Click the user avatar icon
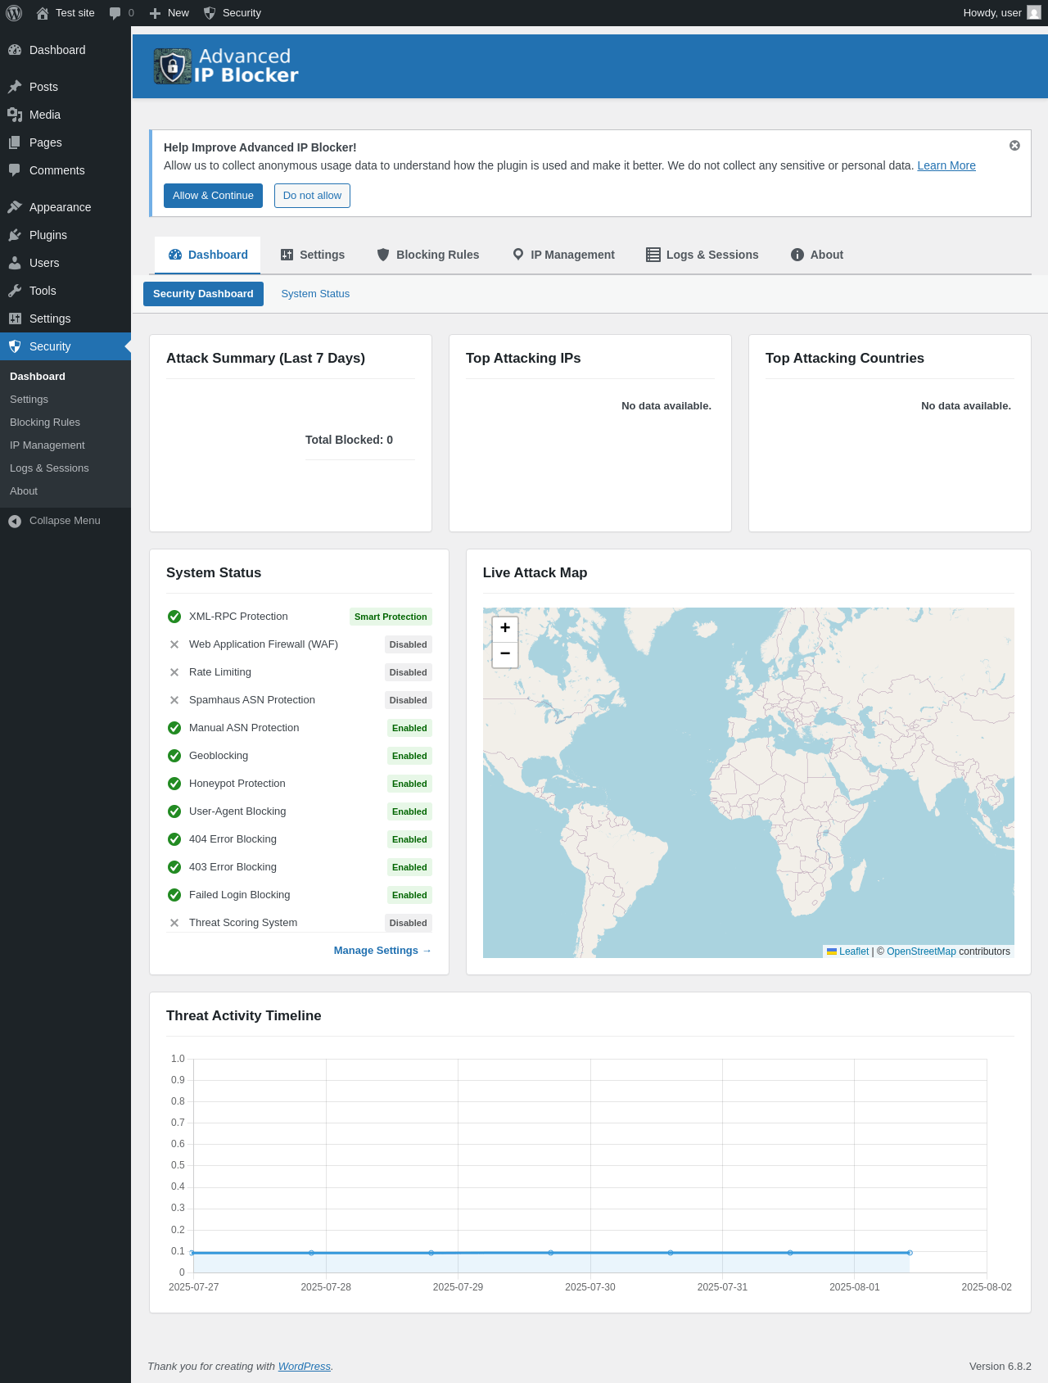The height and width of the screenshot is (1383, 1048). coord(1034,13)
